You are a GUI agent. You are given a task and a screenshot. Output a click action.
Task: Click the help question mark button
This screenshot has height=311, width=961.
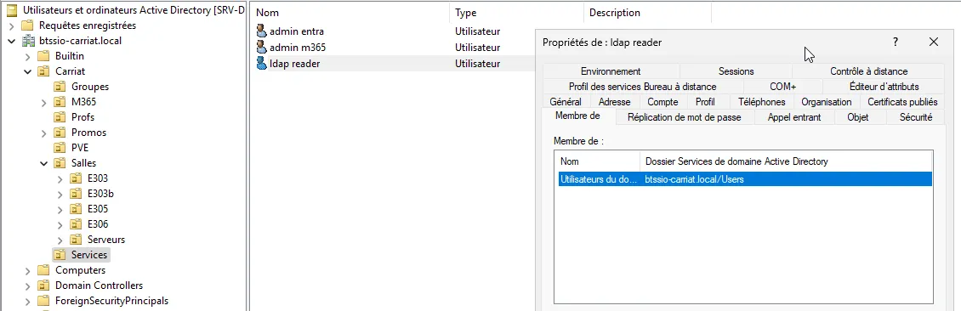[896, 42]
